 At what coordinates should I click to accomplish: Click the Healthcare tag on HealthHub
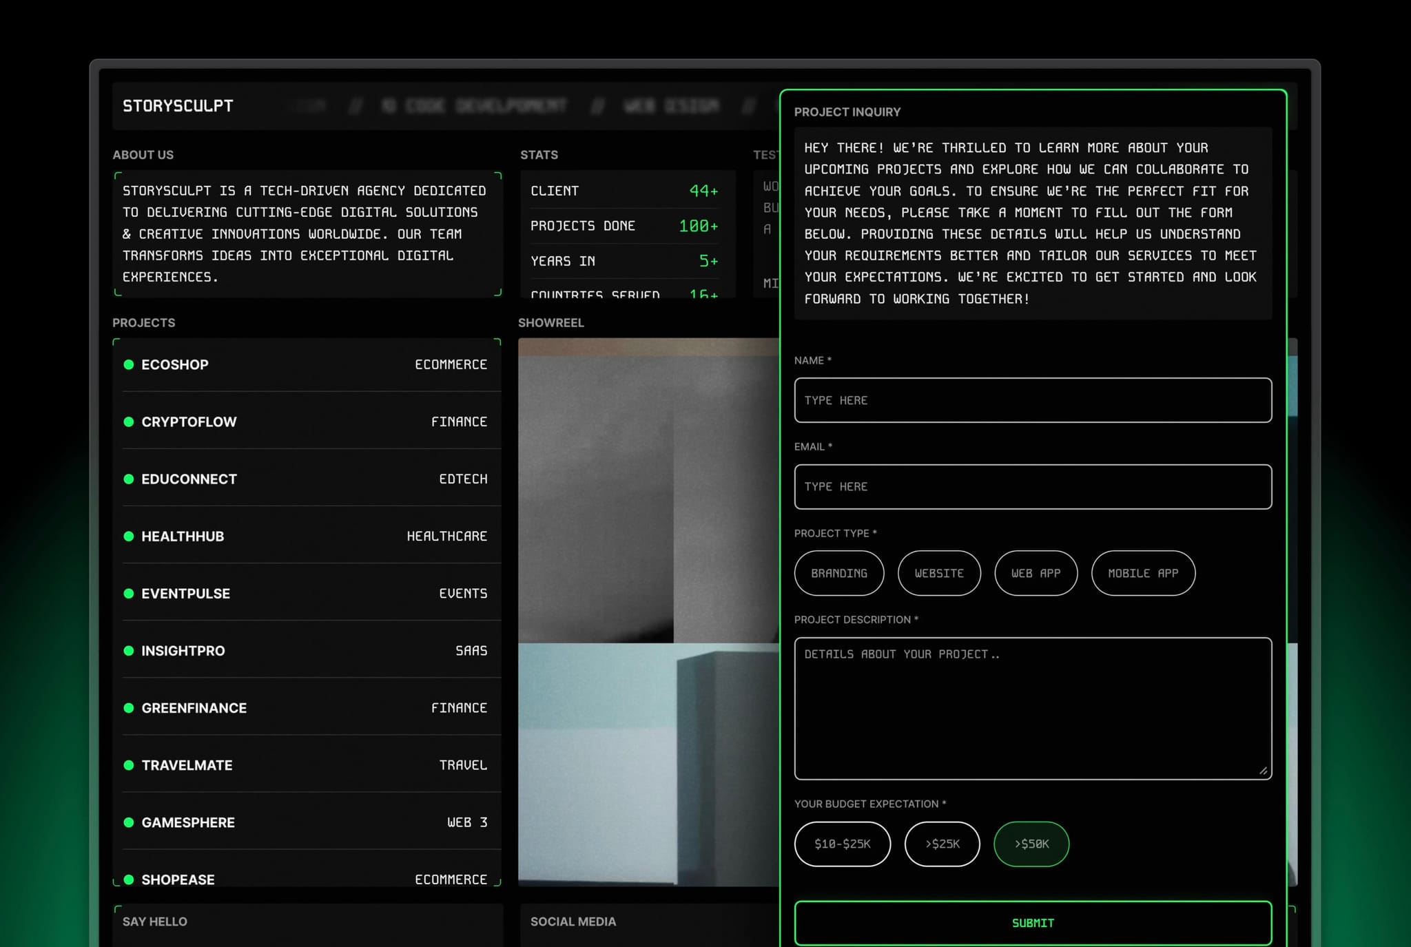point(446,536)
